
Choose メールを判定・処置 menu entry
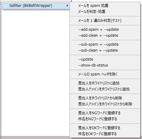pyautogui.click(x=105, y=12)
